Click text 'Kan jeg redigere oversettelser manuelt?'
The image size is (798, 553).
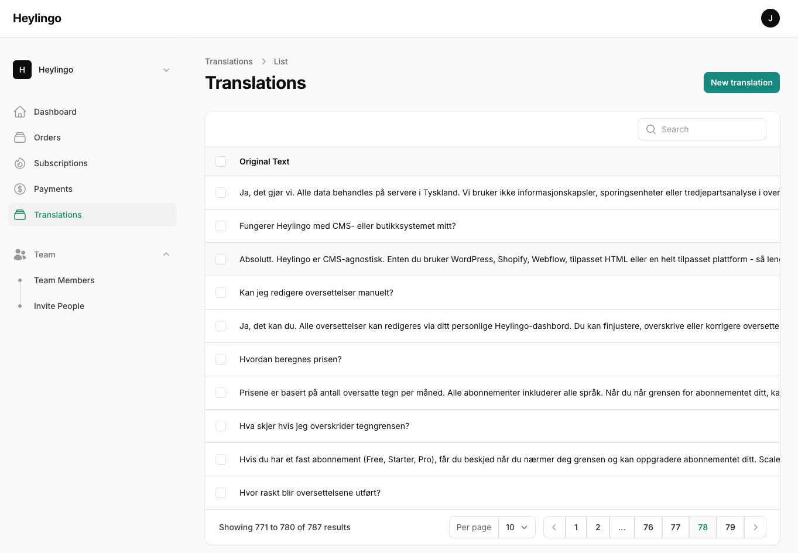pos(316,293)
